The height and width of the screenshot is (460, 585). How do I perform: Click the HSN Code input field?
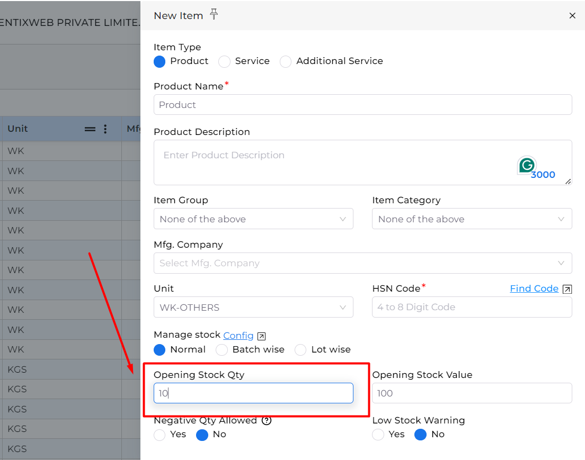472,307
